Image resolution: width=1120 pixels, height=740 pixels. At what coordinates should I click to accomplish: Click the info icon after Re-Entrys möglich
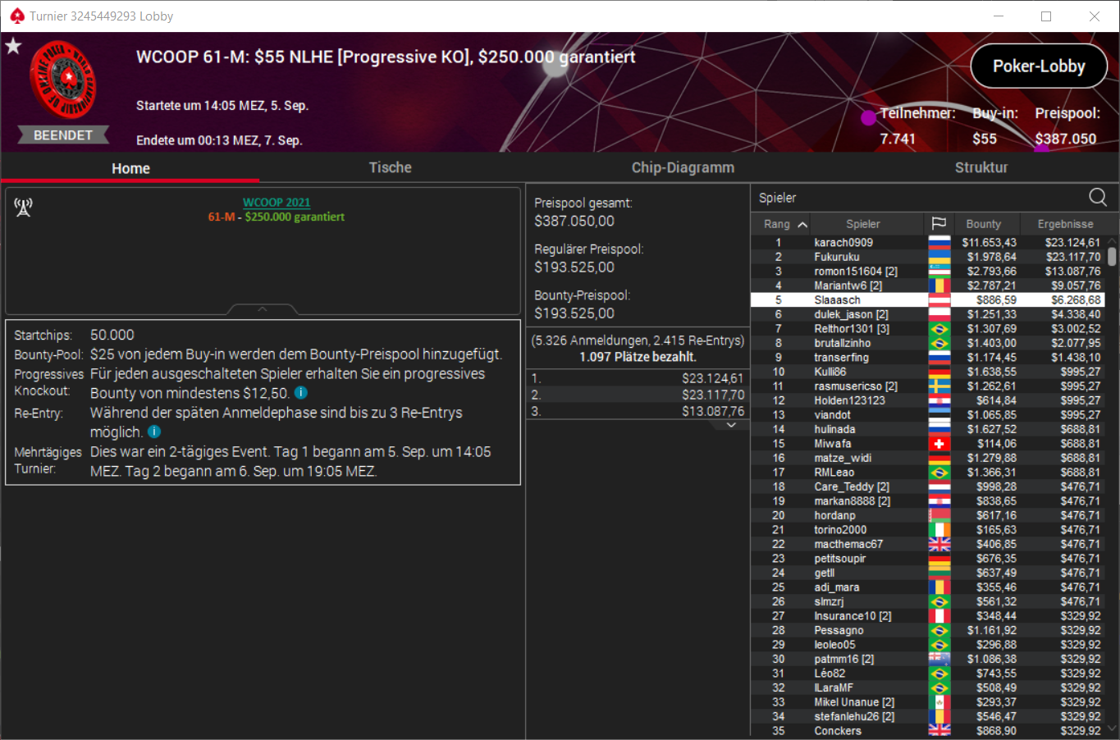pos(154,432)
